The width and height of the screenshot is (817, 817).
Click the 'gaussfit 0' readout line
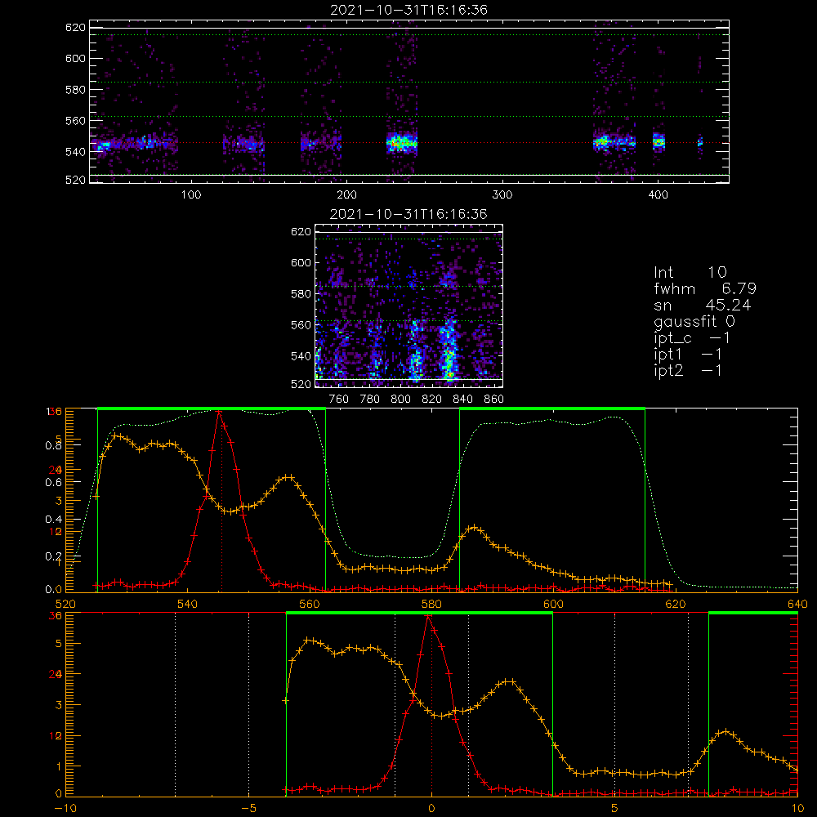pos(694,321)
